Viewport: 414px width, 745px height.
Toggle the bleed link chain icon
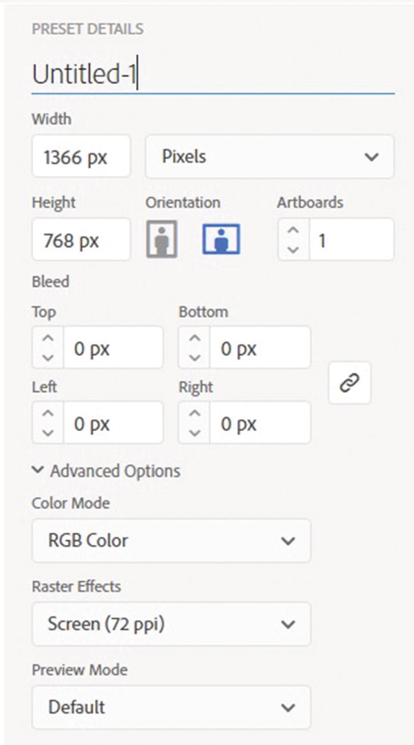tap(349, 383)
